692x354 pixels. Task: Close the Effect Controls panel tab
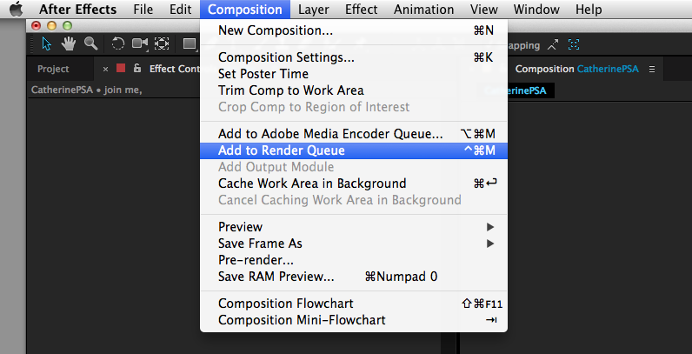pyautogui.click(x=106, y=68)
